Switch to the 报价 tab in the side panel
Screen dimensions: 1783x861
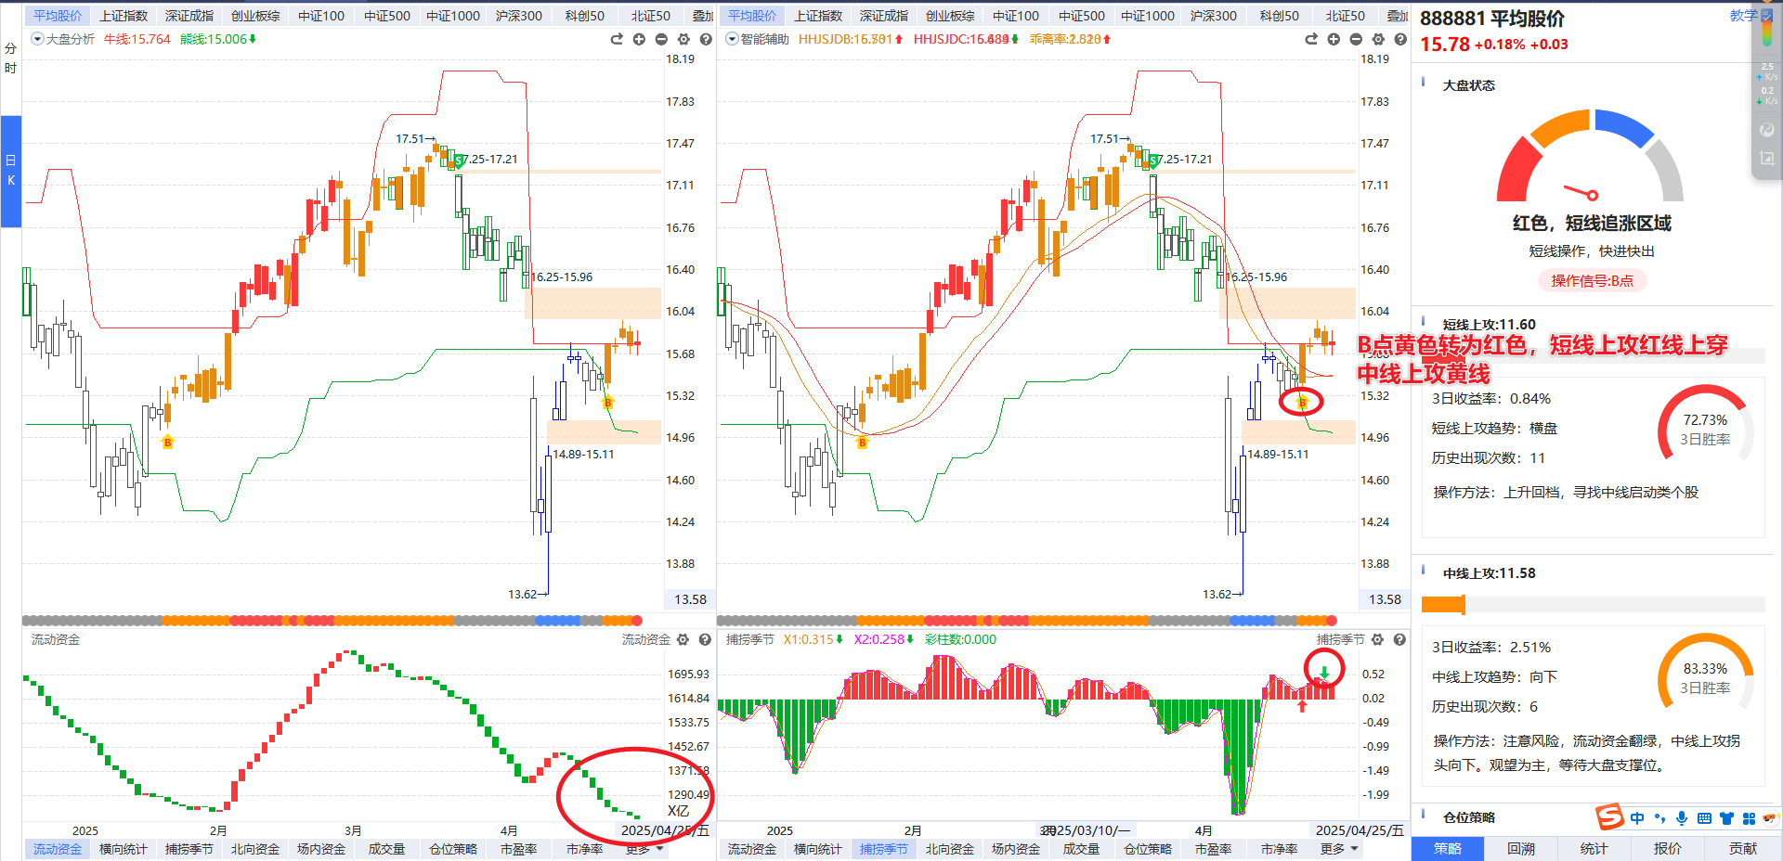1668,849
